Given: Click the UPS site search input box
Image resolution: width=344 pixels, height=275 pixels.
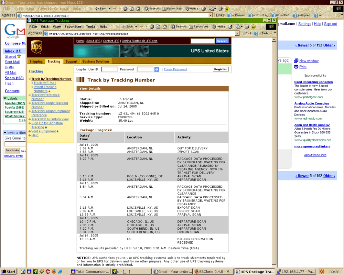Looking at the screenshot, I should (x=203, y=41).
